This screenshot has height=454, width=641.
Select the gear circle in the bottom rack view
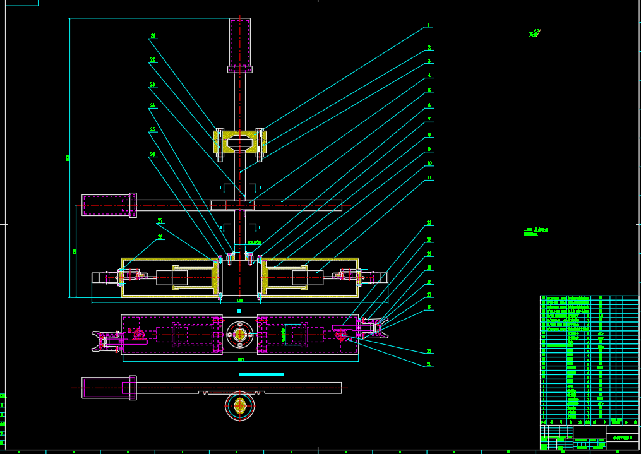pos(240,406)
